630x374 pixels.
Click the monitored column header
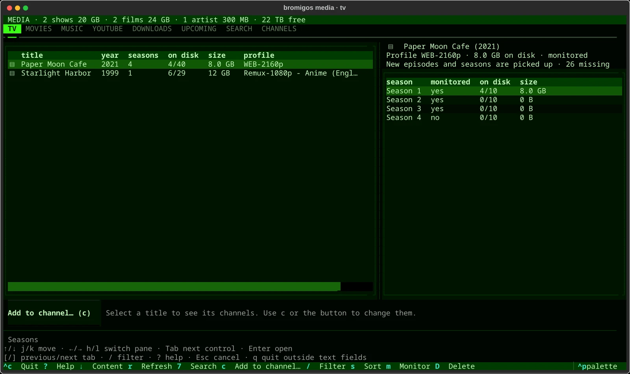[x=450, y=82]
